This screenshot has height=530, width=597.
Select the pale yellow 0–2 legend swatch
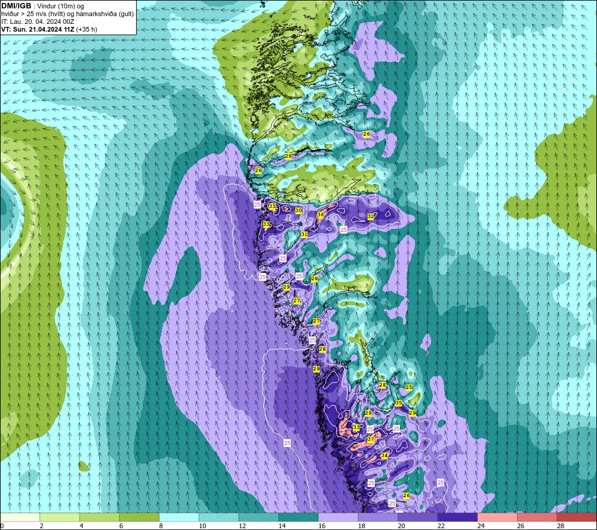[20, 517]
